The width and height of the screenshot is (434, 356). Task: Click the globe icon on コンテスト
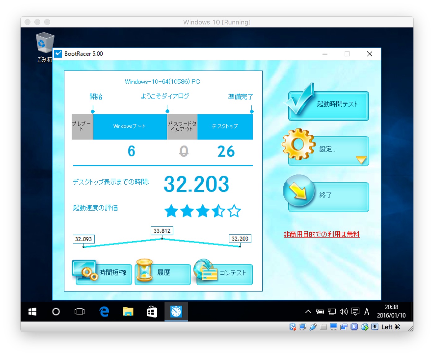click(205, 270)
